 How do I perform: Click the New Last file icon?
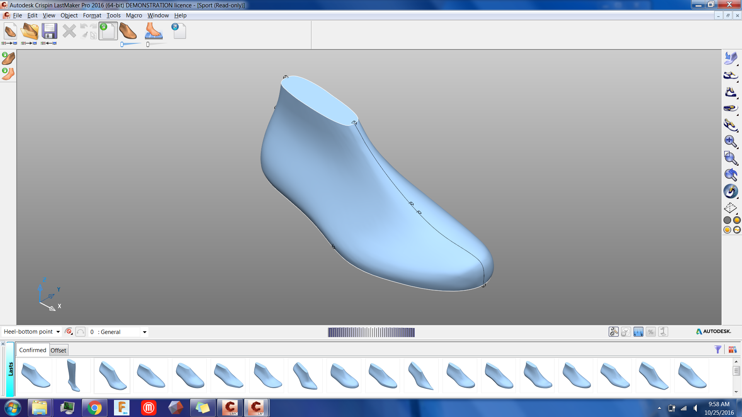pyautogui.click(x=10, y=32)
